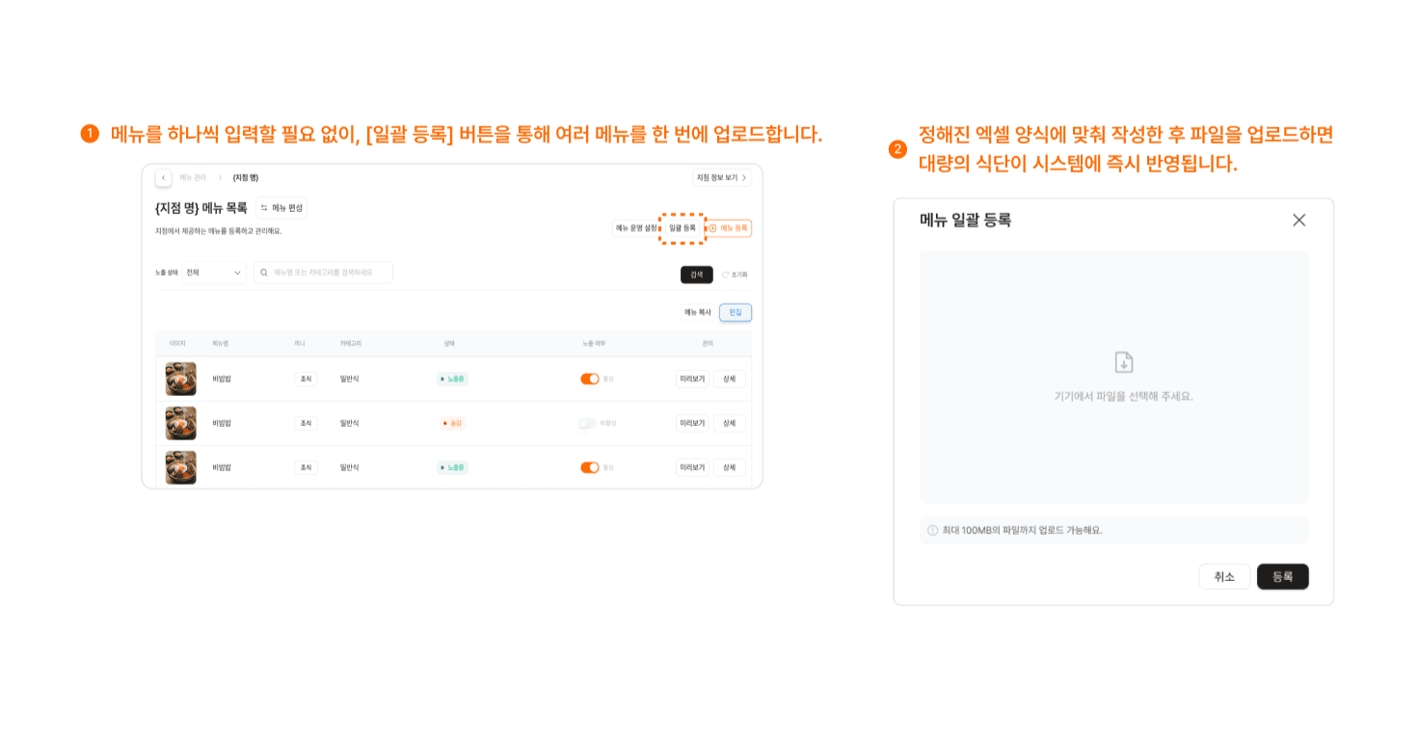This screenshot has width=1419, height=740.
Task: Click the 숨김 status badge
Action: click(452, 423)
